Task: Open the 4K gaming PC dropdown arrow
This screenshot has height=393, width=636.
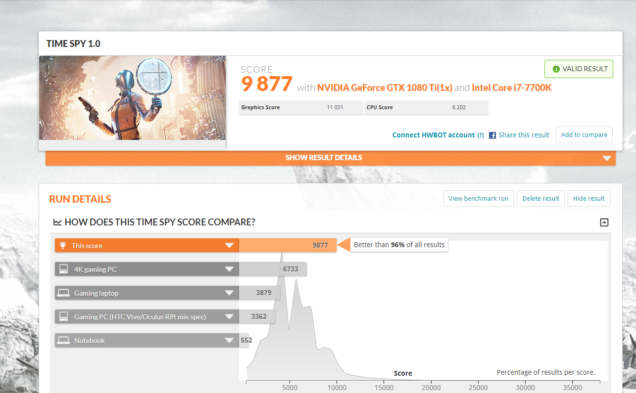Action: pos(229,269)
